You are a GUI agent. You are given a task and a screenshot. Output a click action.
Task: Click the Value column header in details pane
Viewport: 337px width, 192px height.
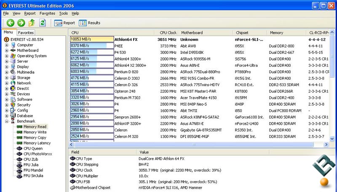coord(203,152)
